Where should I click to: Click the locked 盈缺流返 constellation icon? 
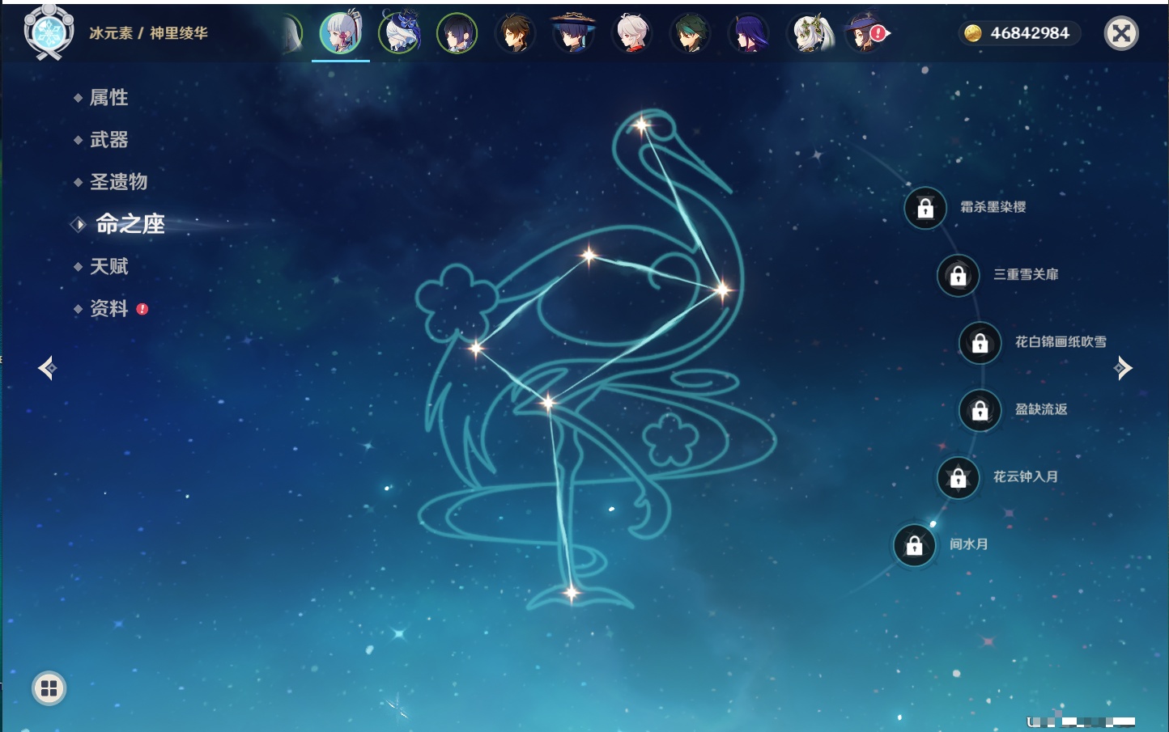click(980, 410)
